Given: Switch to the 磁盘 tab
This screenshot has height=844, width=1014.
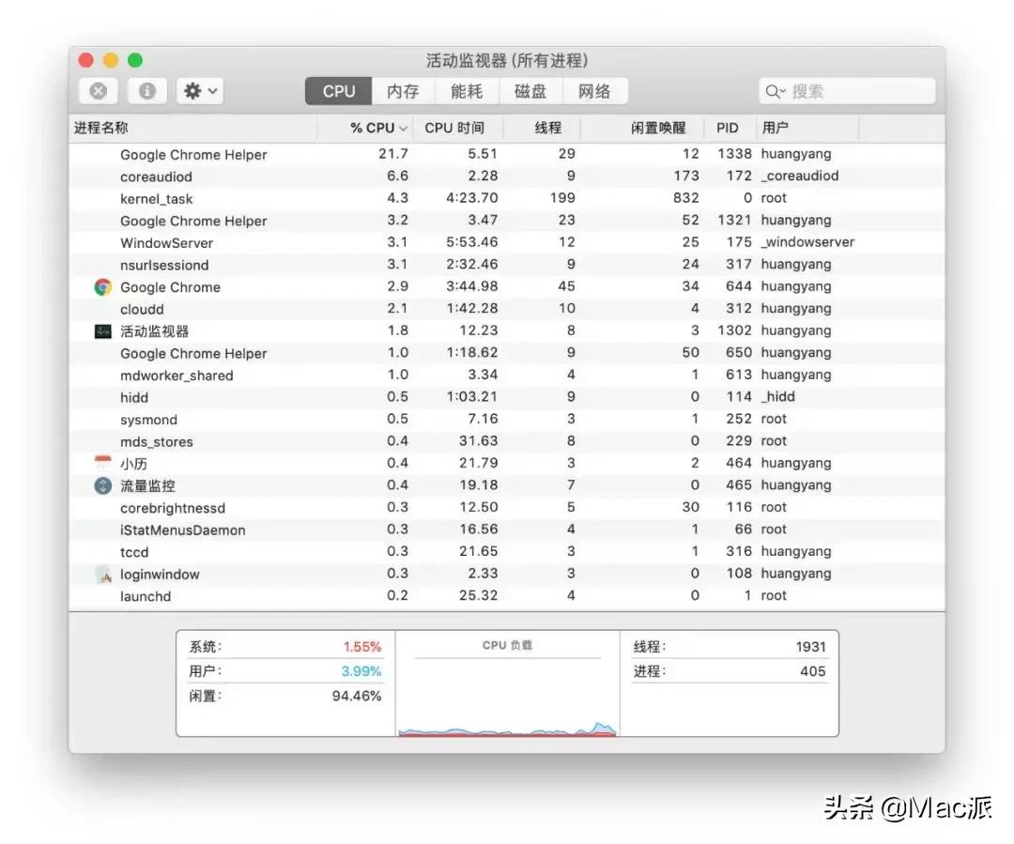Looking at the screenshot, I should tap(530, 90).
